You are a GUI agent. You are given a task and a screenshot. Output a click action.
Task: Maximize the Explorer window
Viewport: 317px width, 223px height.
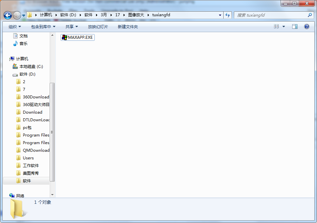pos(294,3)
